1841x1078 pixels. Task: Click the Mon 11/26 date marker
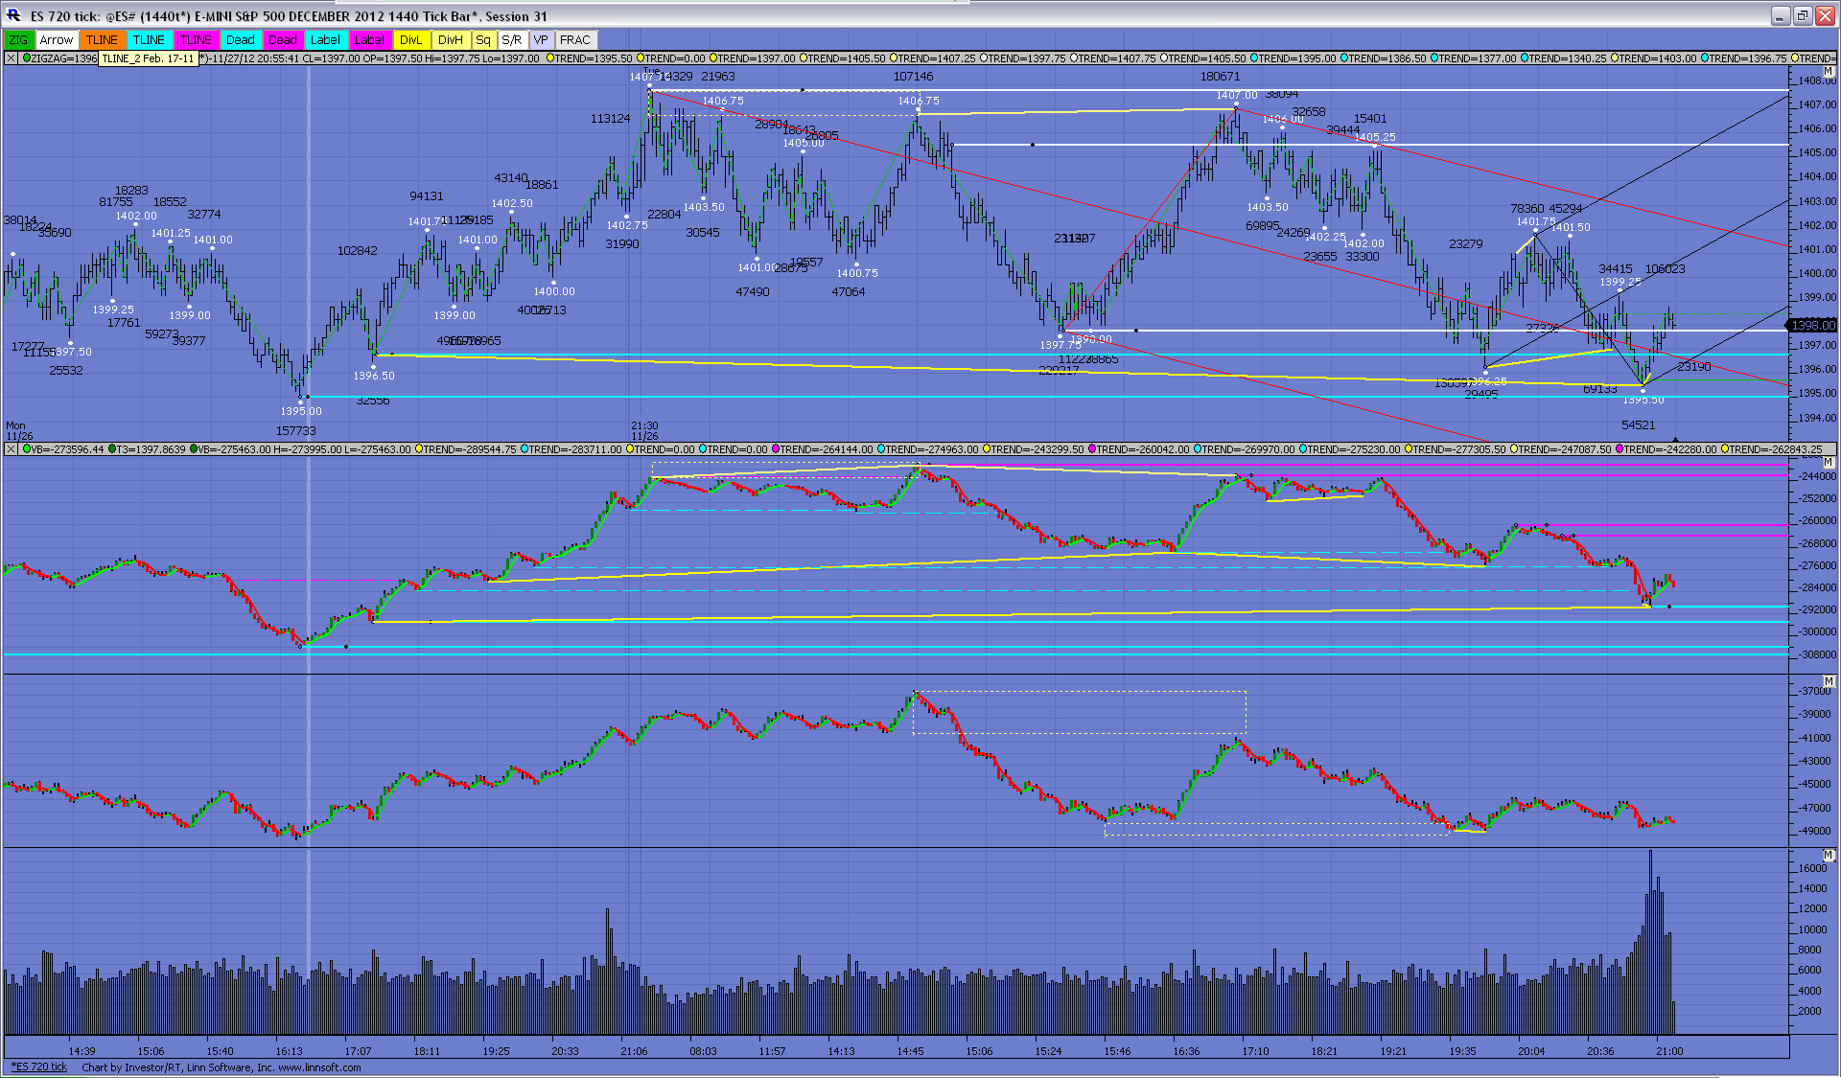(x=17, y=430)
